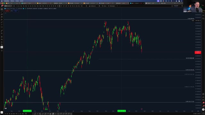205x115 pixels.
Task: Click the red current price label on price axis
Action: pos(198,52)
